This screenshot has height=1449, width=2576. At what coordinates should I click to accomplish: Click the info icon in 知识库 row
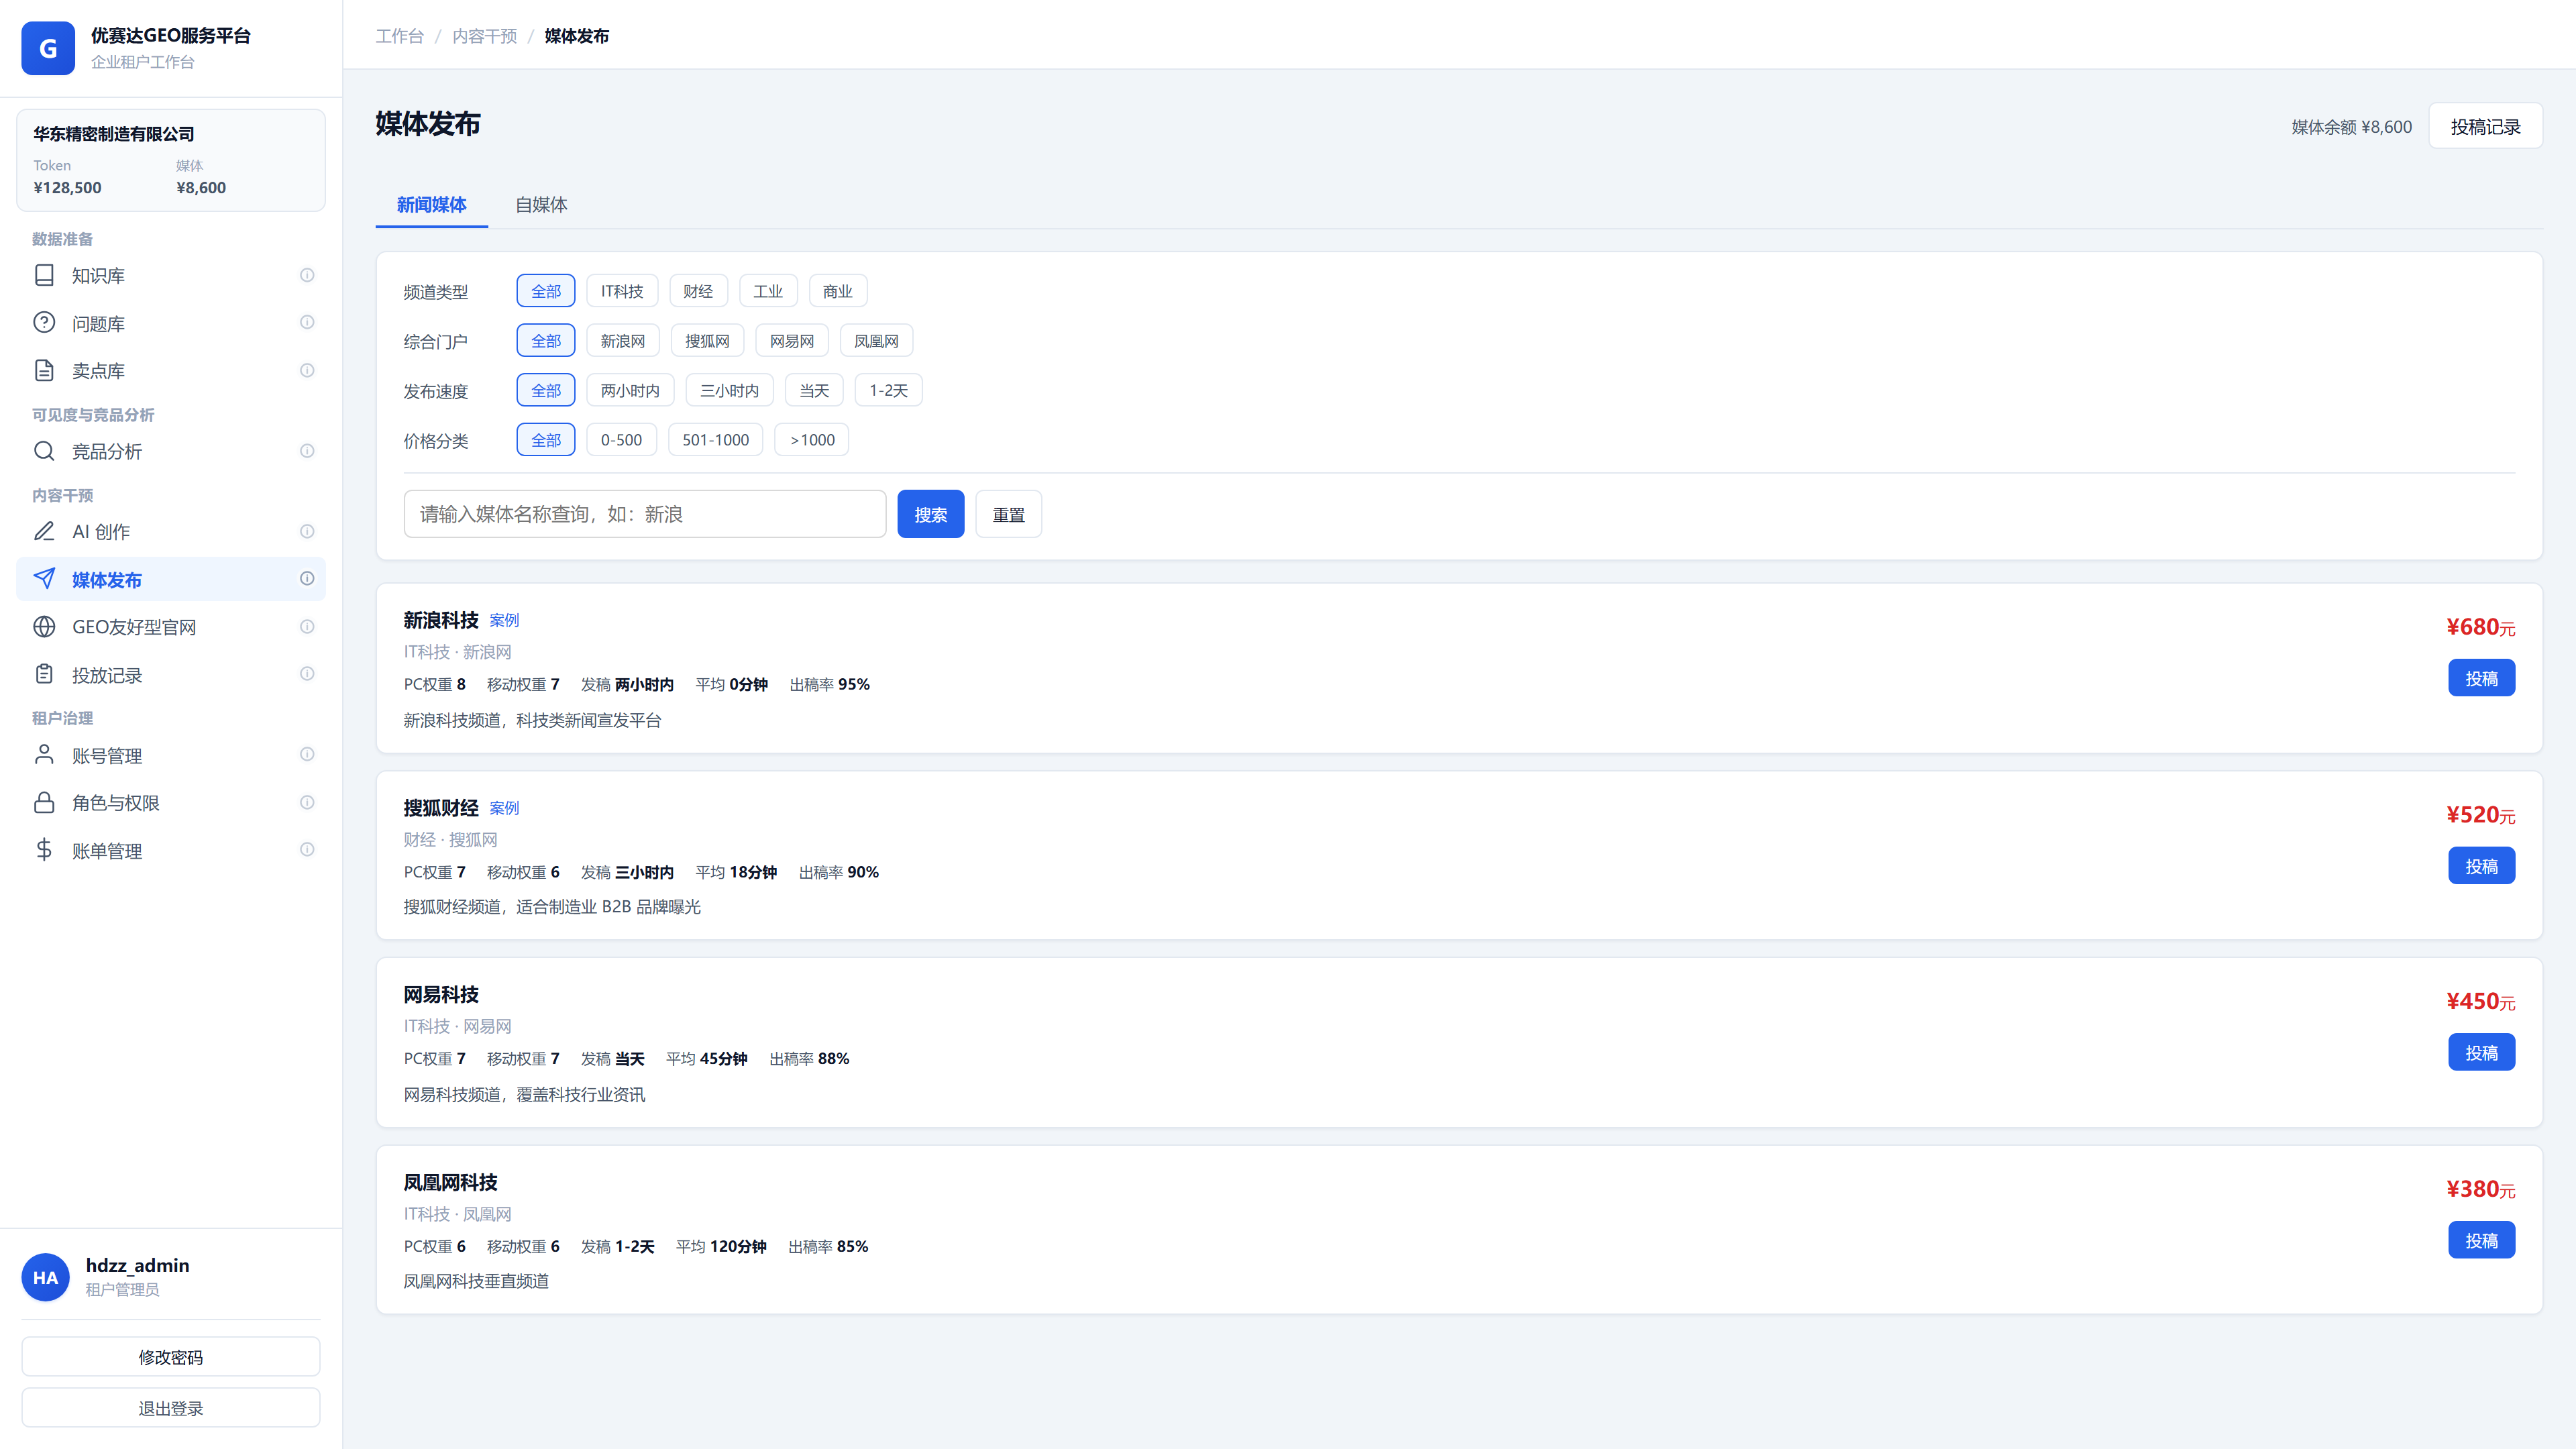pos(307,275)
